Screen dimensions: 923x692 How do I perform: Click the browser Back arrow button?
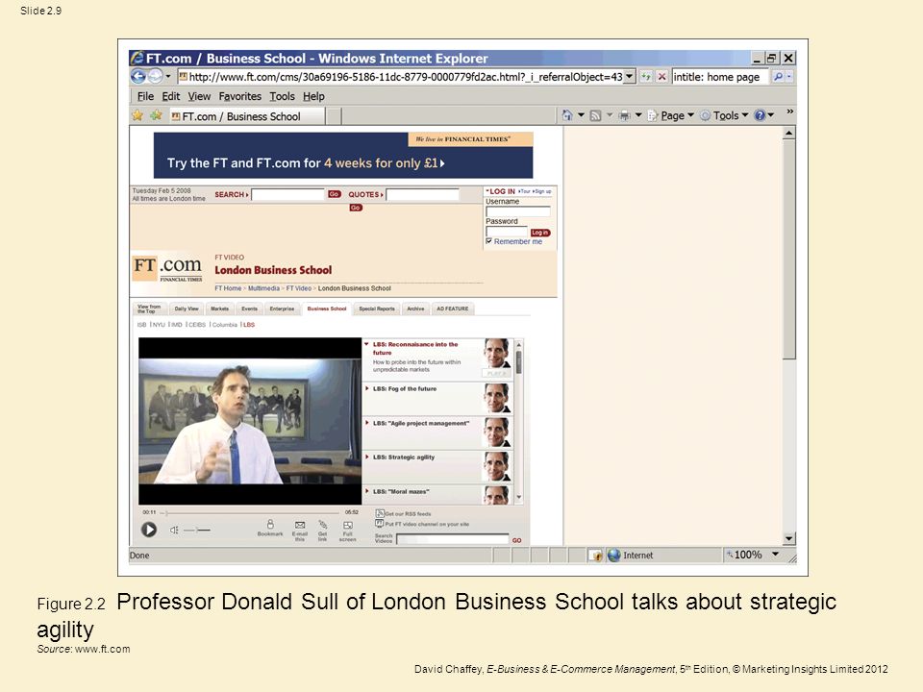[x=137, y=77]
